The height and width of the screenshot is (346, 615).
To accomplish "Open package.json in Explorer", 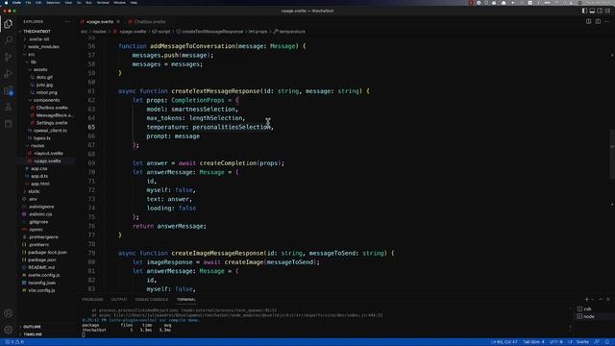I will point(41,260).
